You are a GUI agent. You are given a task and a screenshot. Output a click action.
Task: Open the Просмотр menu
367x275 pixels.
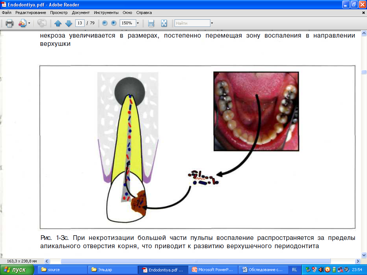coord(59,13)
